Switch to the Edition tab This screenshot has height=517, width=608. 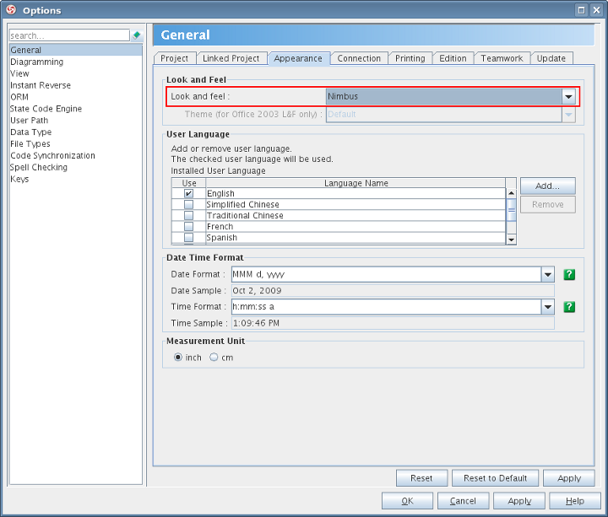[x=453, y=58]
